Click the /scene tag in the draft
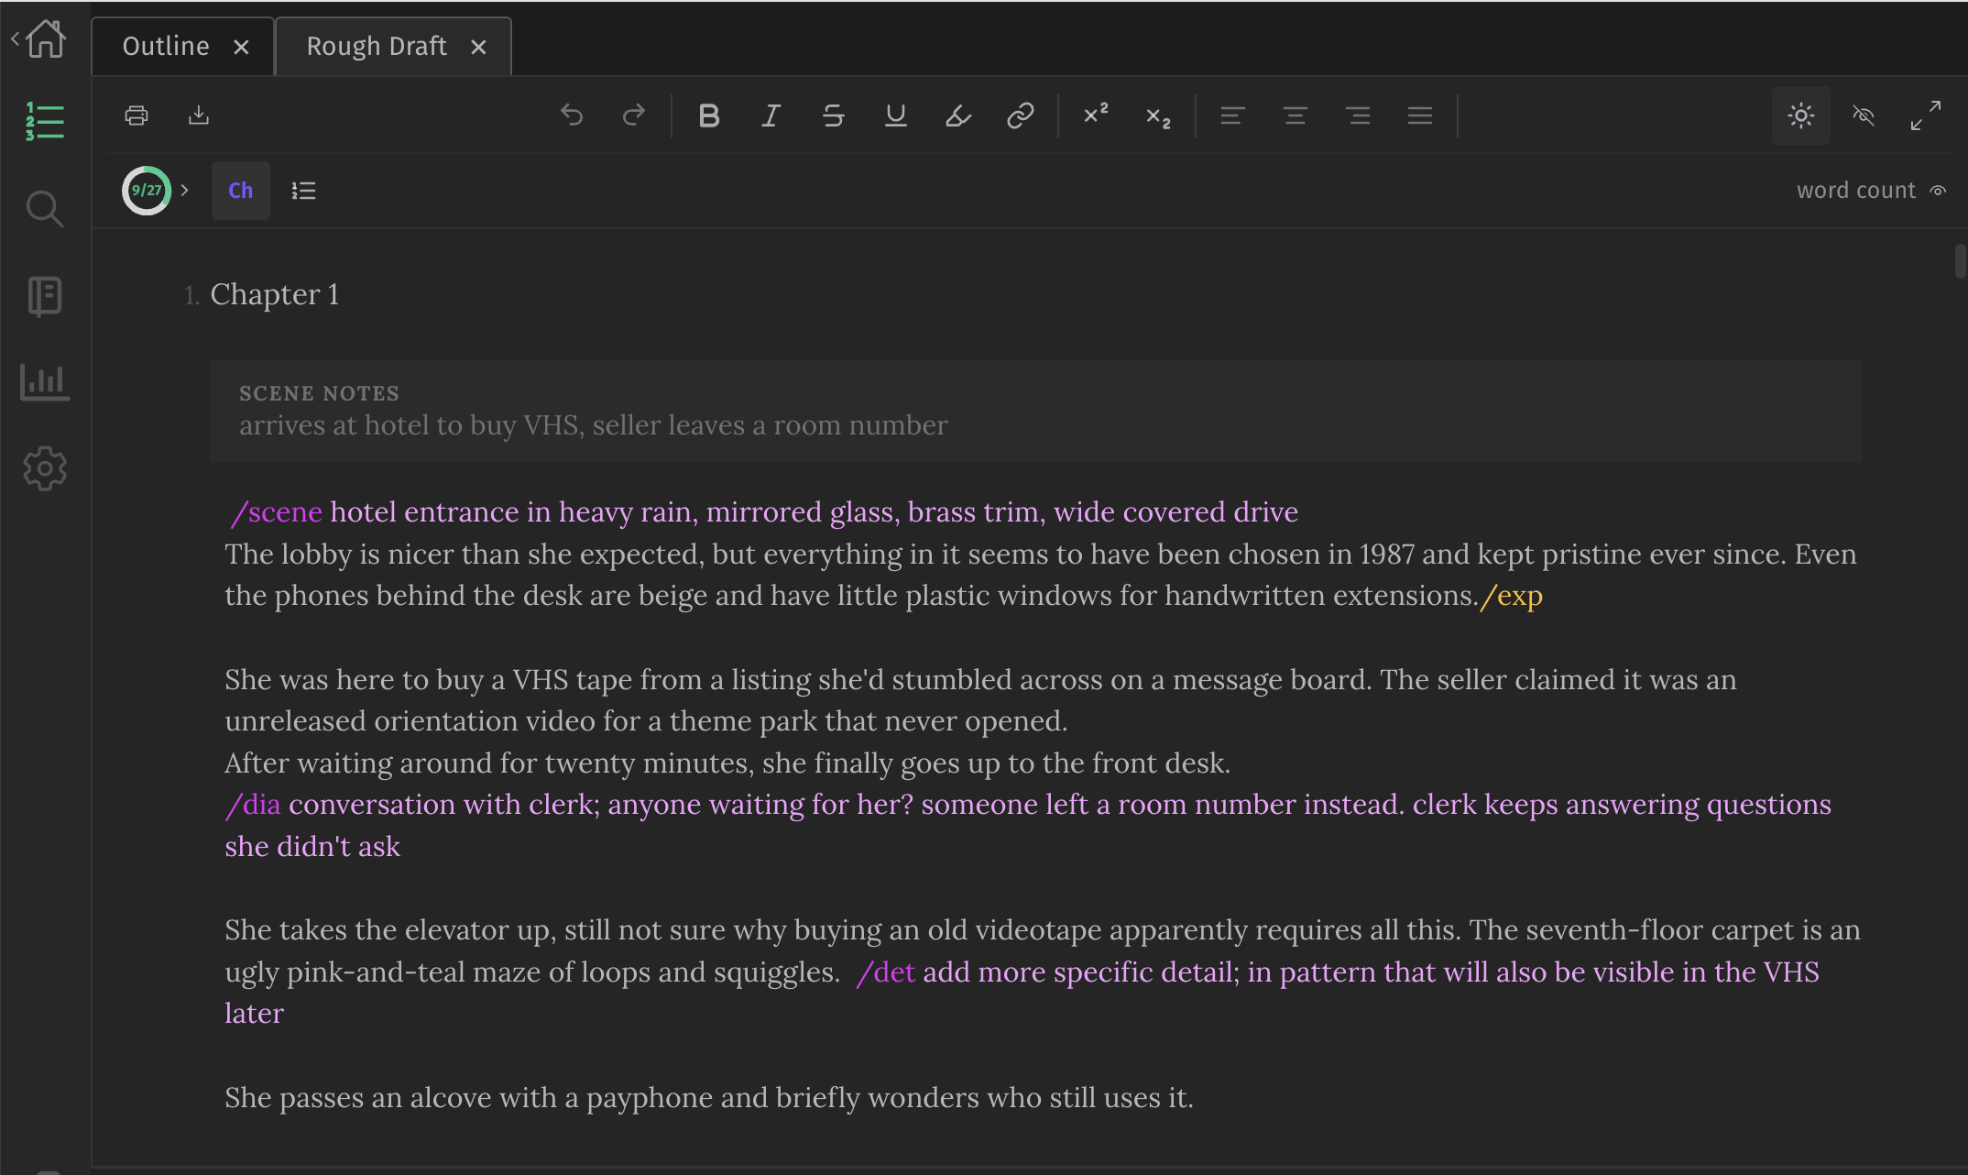 pyautogui.click(x=276, y=511)
